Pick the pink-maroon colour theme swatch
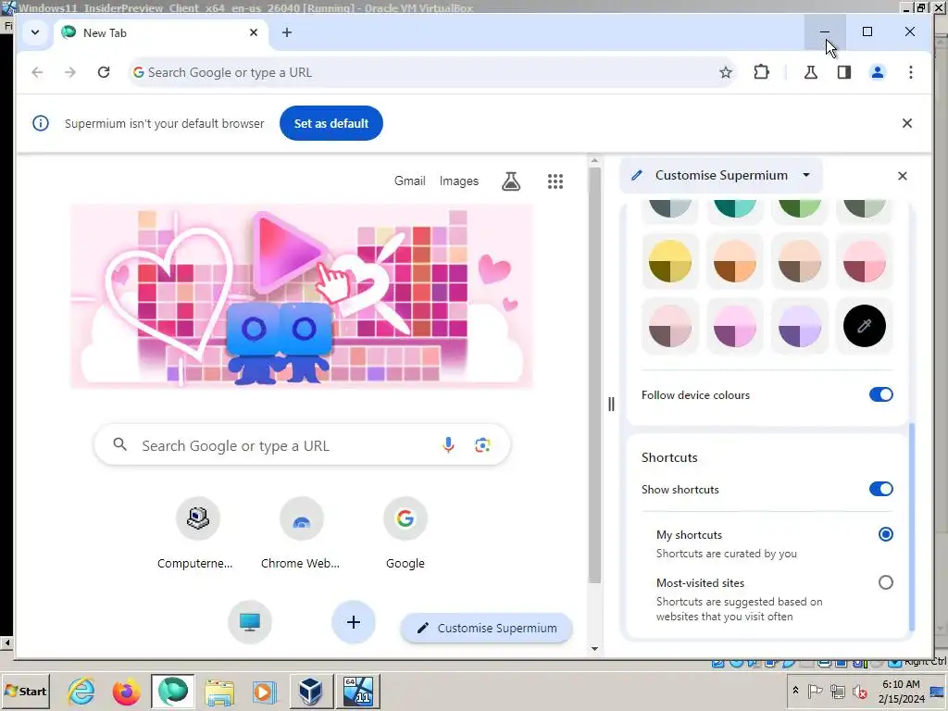This screenshot has height=711, width=948. [x=864, y=261]
